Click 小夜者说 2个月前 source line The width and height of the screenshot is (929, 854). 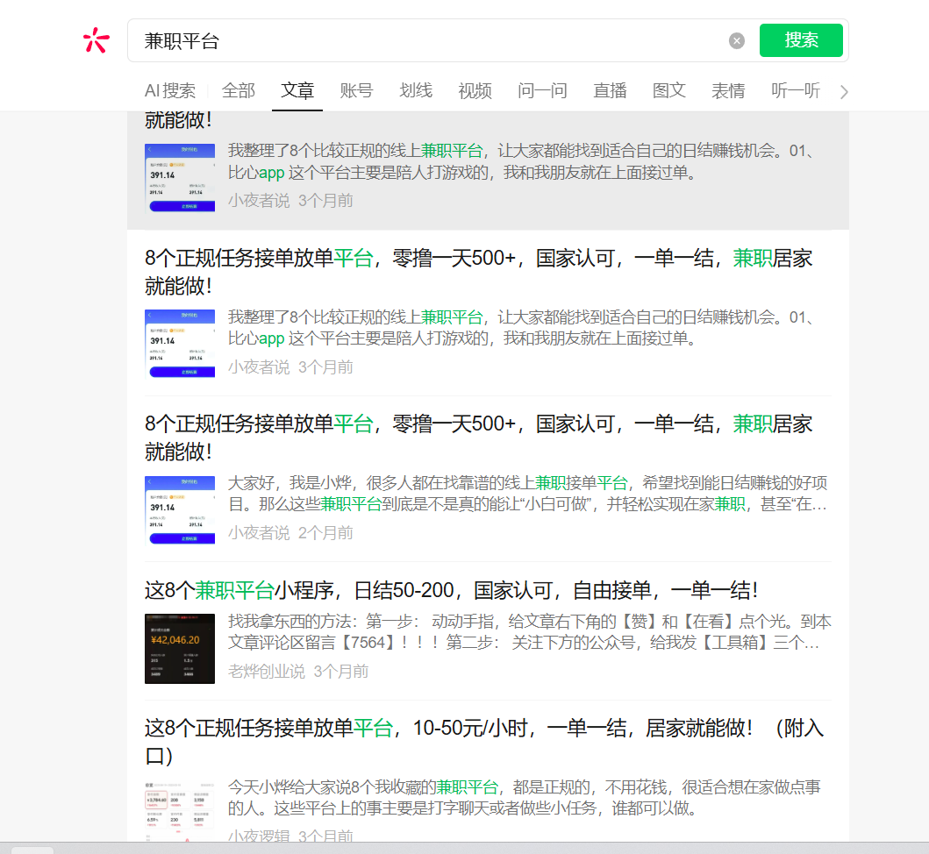pos(290,533)
